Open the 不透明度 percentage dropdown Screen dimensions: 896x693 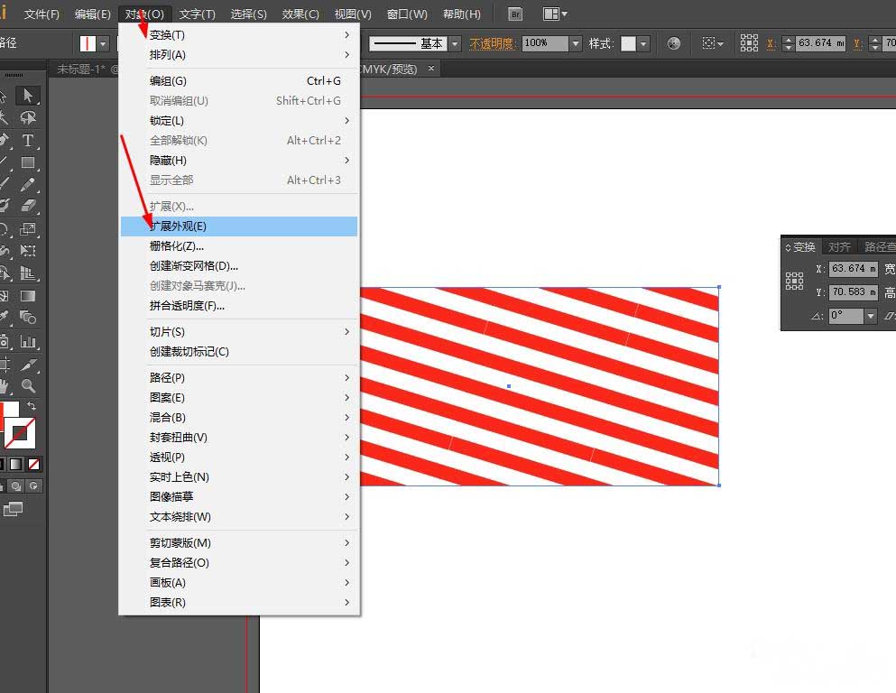(576, 42)
